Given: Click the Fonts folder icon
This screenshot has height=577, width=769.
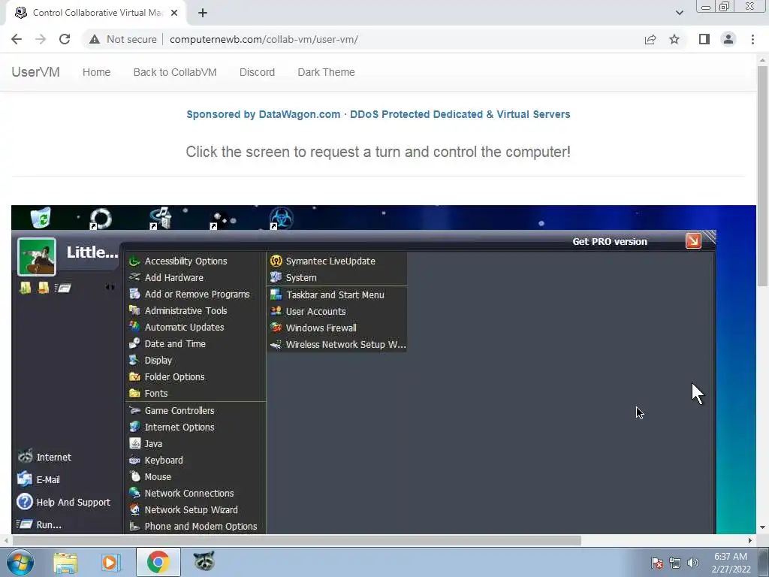Looking at the screenshot, I should (x=134, y=394).
